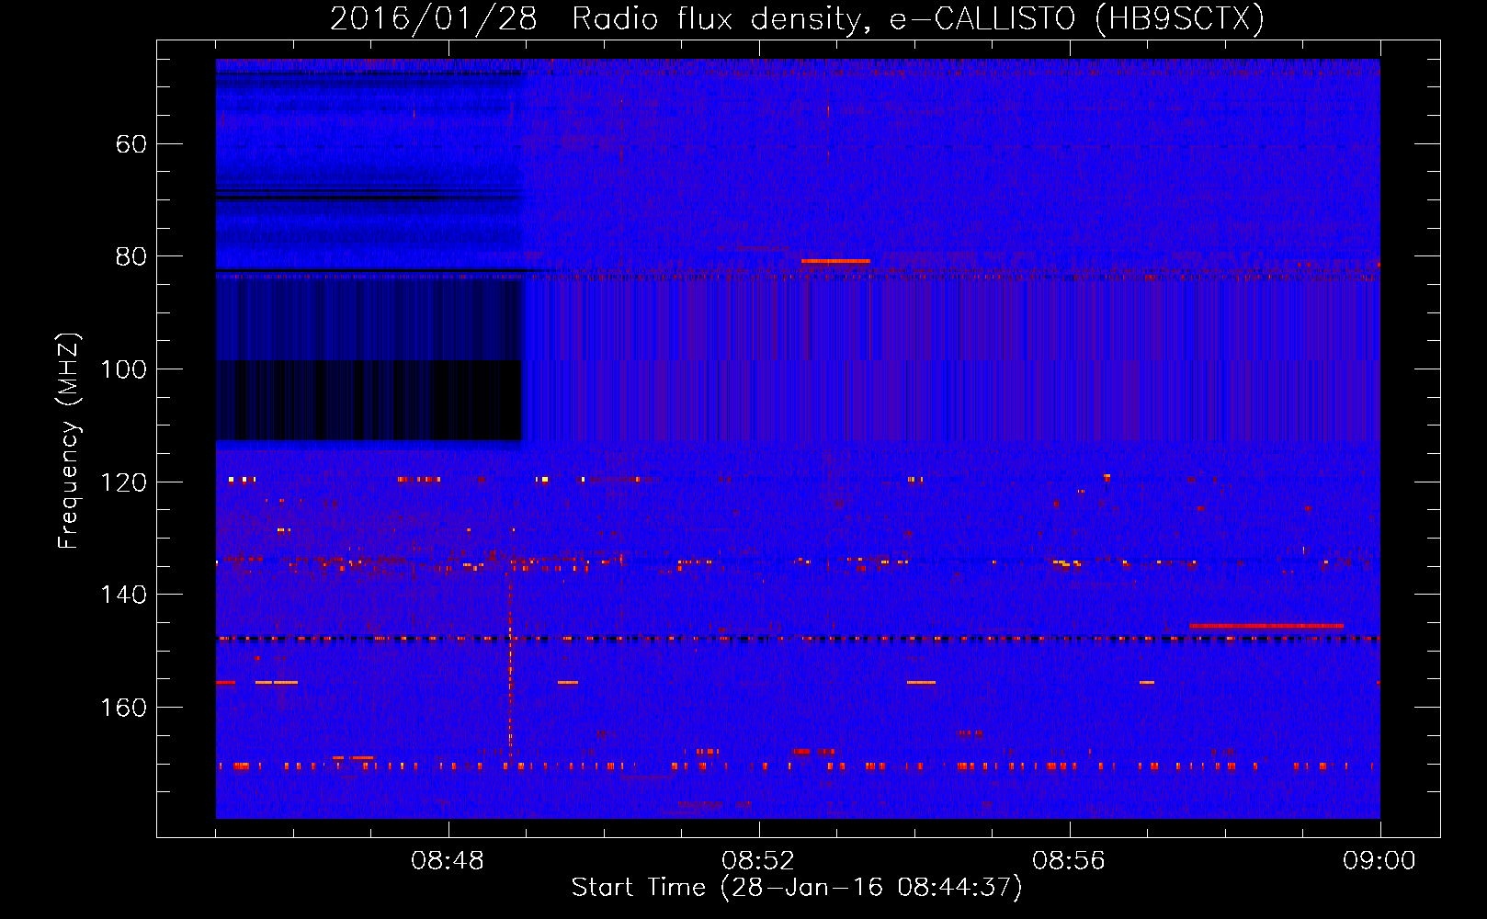Click the short red emission bar near 80 MHz
This screenshot has width=1487, height=919.
click(835, 261)
